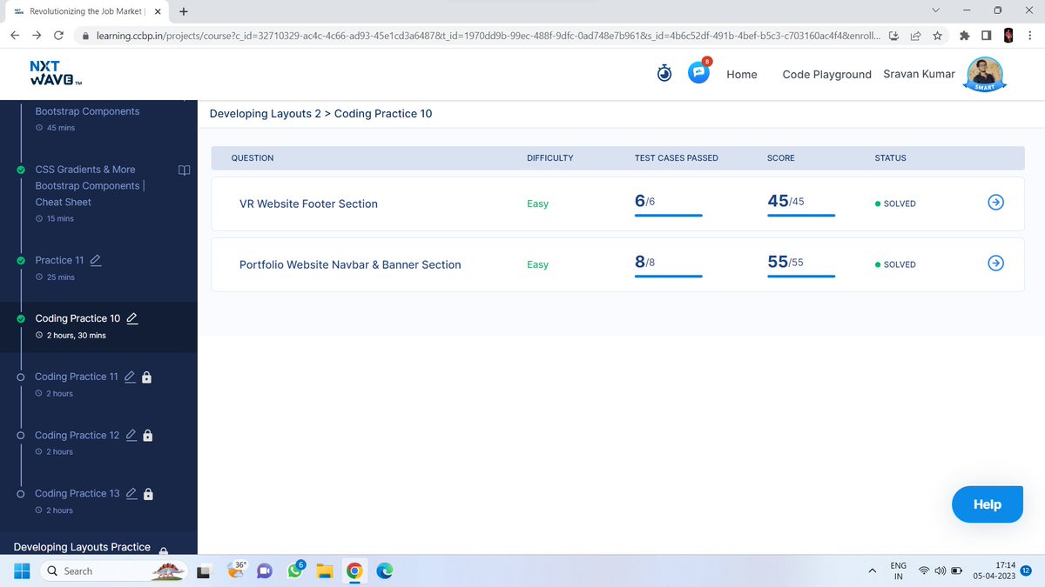Open Microsoft Edge from taskbar

coord(384,571)
